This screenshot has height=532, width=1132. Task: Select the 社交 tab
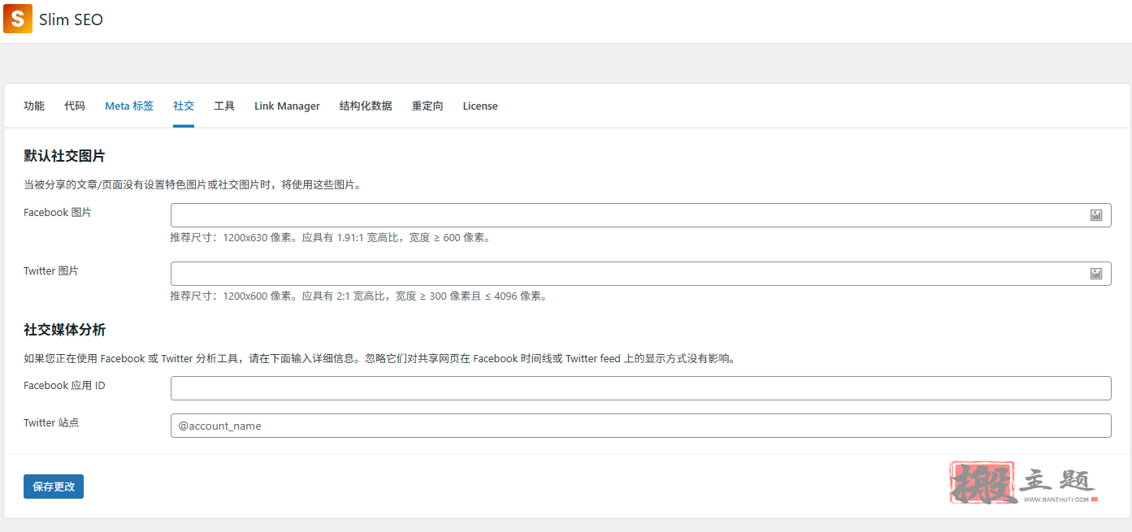point(184,106)
